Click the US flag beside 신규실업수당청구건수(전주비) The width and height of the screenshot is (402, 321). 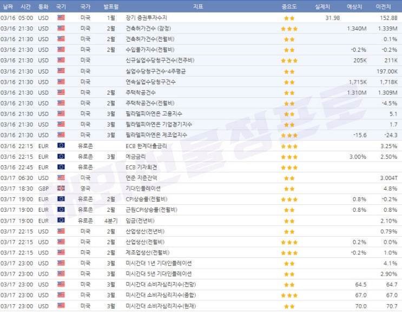(61, 60)
